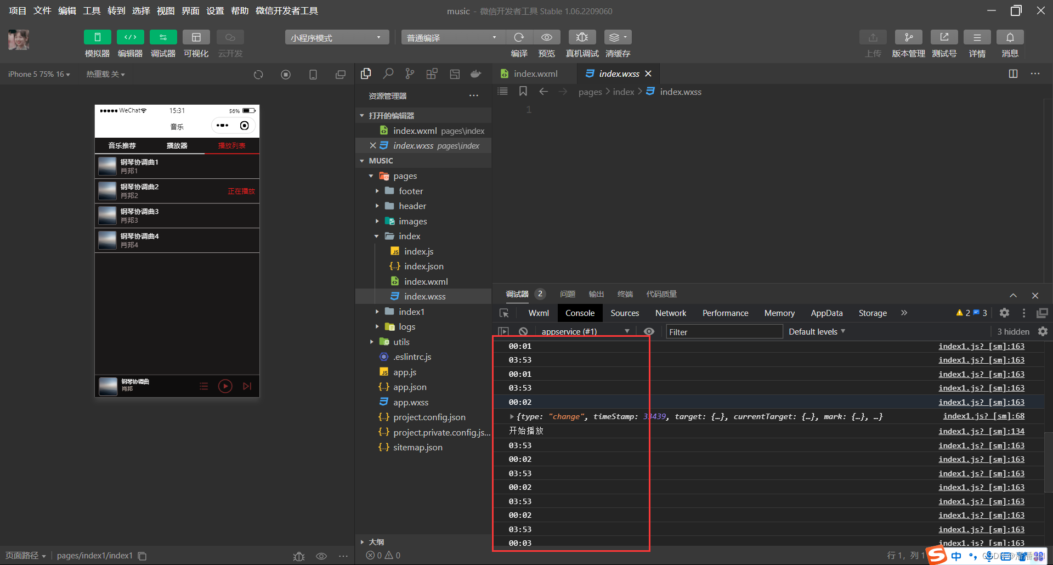Open app.json in the file tree
This screenshot has width=1053, height=565.
click(409, 387)
